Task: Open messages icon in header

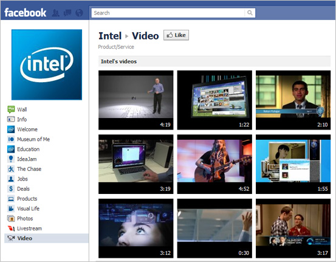Action: [x=67, y=13]
